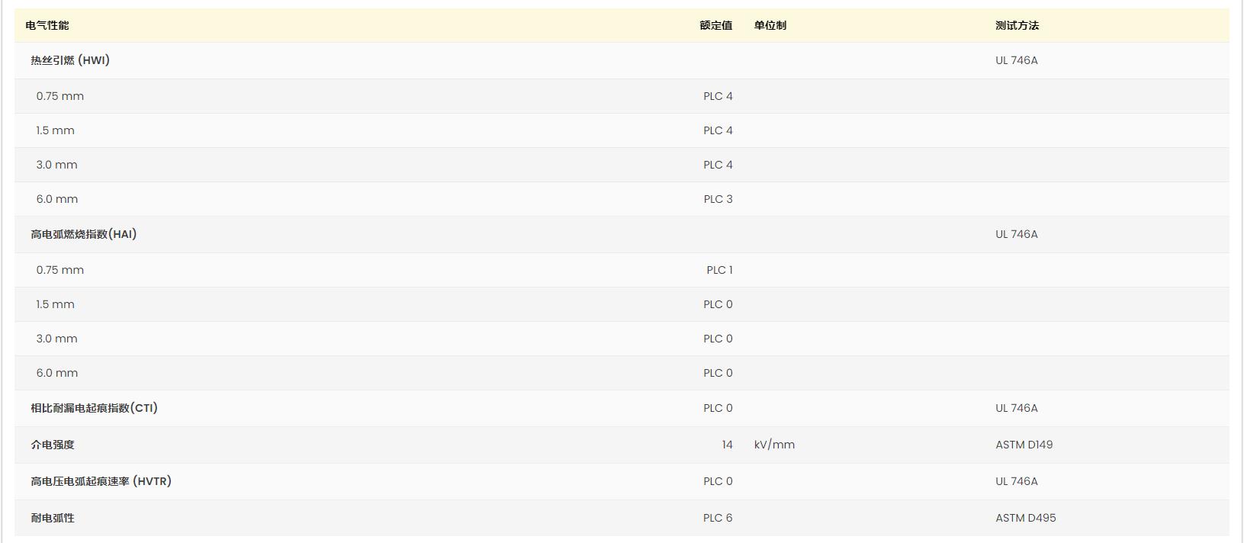Click UL 746A in the HWI row
Image resolution: width=1244 pixels, height=543 pixels.
click(x=1016, y=60)
